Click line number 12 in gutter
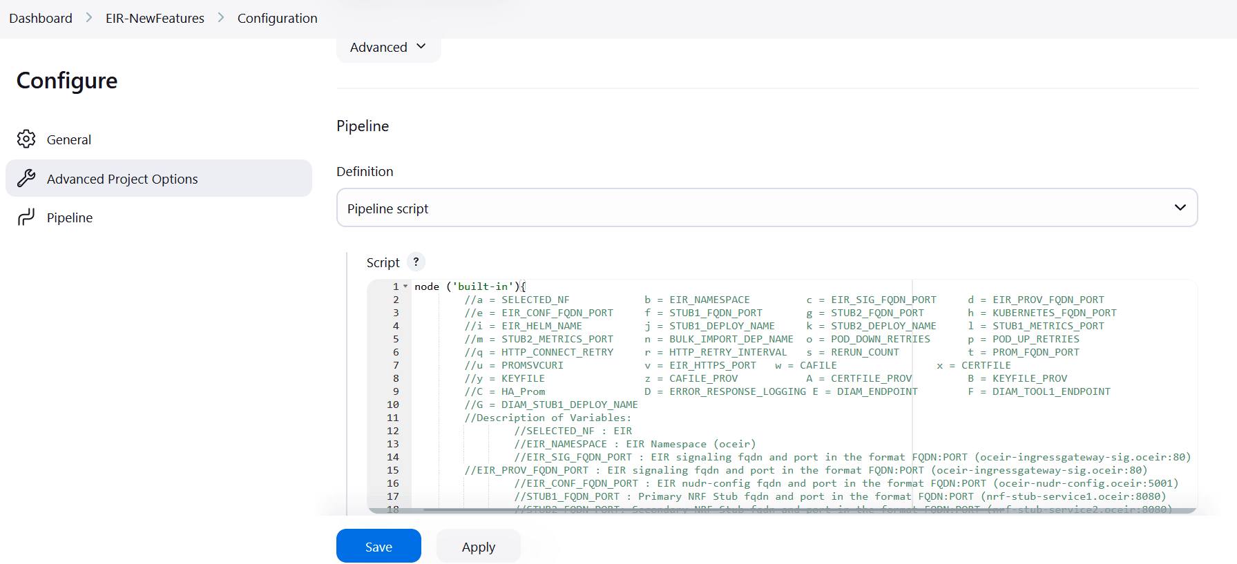The image size is (1237, 564). (393, 431)
